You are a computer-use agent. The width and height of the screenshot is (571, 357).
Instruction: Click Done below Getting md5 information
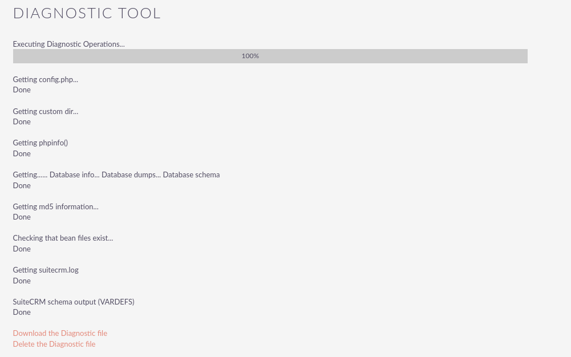coord(22,217)
